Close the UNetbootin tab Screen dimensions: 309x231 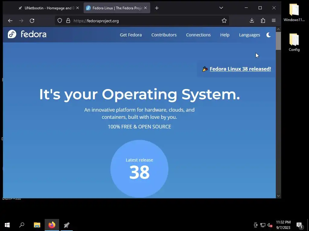[x=78, y=8]
